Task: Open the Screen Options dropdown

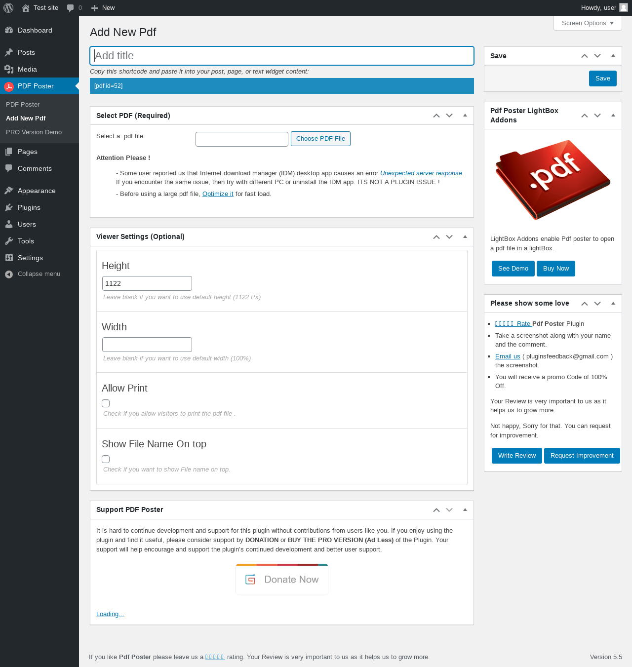Action: point(588,23)
